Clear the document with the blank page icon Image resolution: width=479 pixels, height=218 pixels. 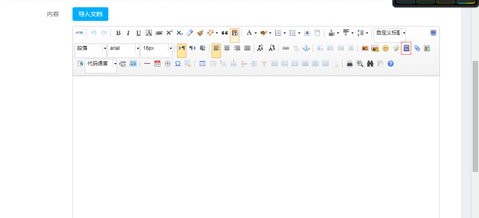(317, 33)
